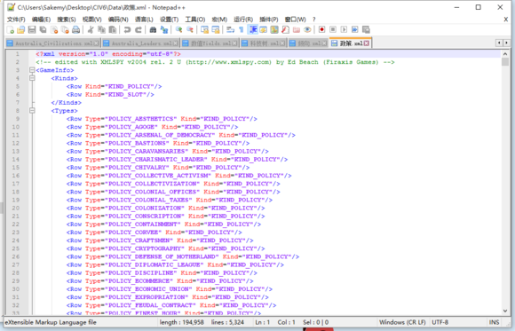
Task: Open the 视图(V) menu
Action: click(92, 20)
